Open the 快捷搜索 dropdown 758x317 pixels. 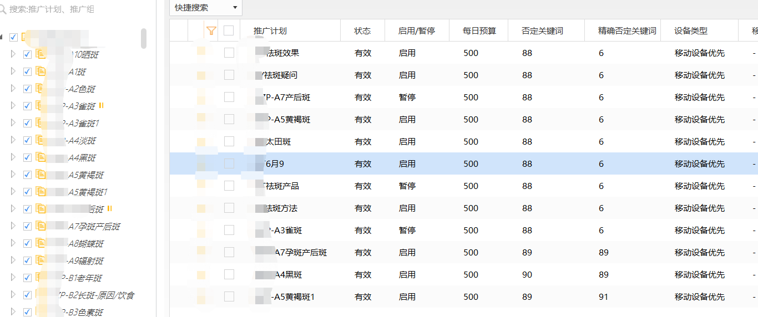(x=206, y=7)
